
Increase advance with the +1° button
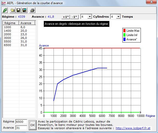pos(66,17)
